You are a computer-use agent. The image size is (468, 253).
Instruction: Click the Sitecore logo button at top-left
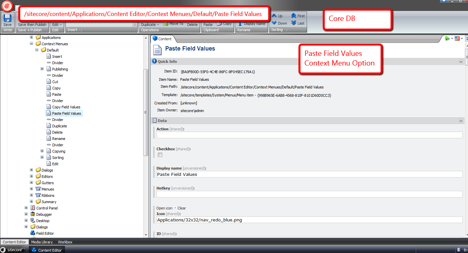pos(7,6)
